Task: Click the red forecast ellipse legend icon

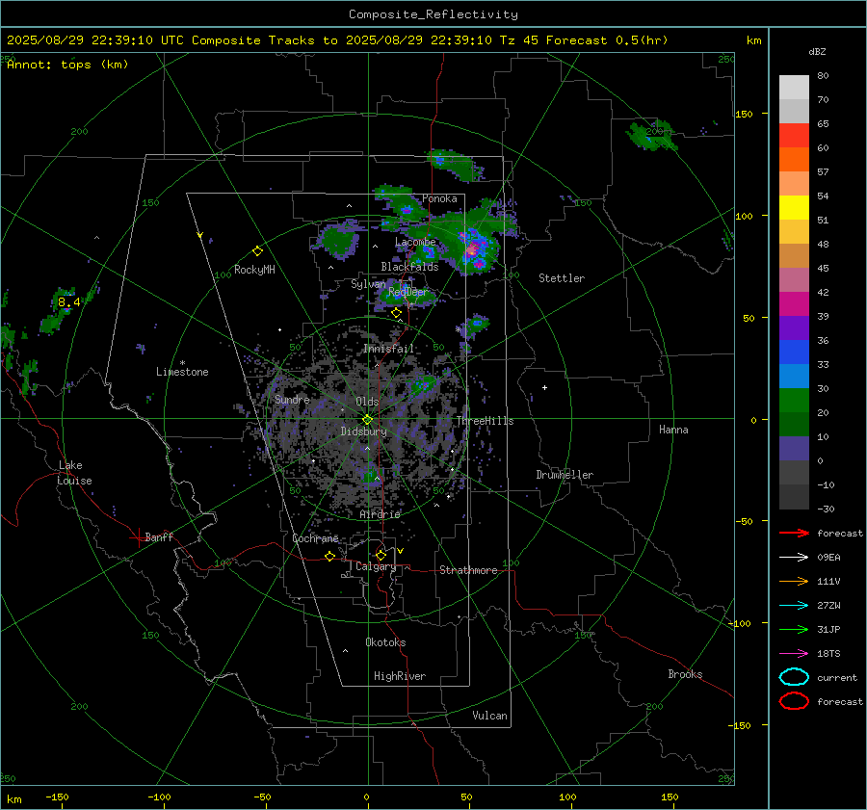Action: click(x=794, y=701)
